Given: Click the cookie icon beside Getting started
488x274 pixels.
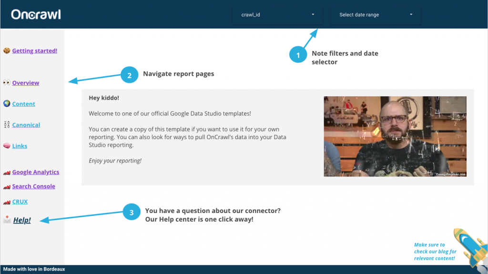Looking at the screenshot, I should 7,51.
